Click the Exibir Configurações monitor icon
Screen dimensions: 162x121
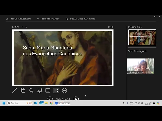click(38, 19)
